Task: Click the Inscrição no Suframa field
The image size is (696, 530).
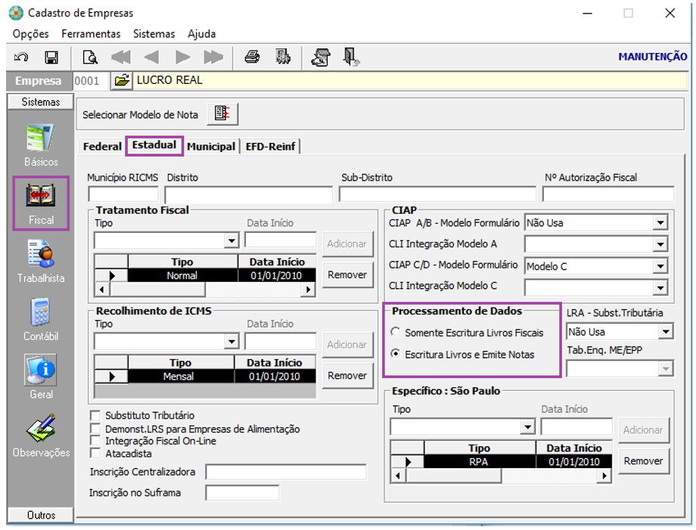Action: (x=242, y=493)
